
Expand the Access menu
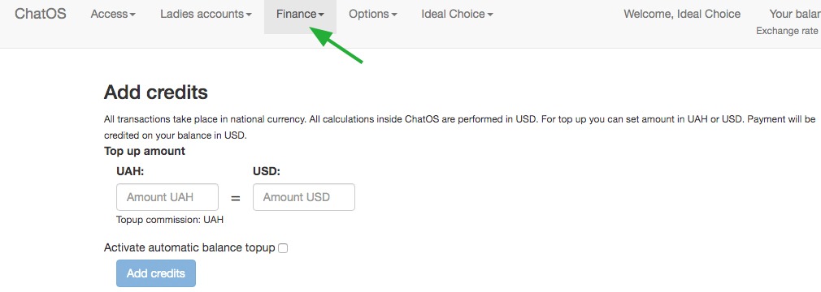pyautogui.click(x=112, y=15)
